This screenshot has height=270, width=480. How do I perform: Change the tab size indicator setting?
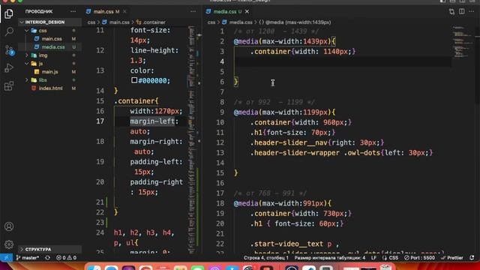330,258
